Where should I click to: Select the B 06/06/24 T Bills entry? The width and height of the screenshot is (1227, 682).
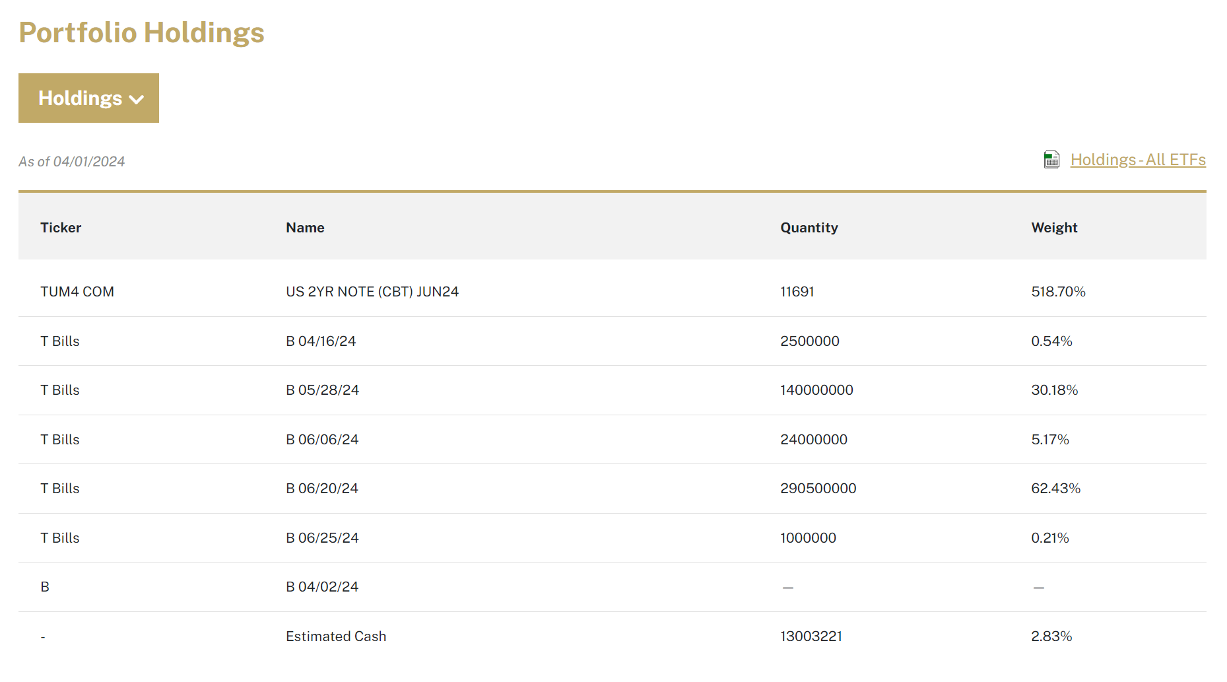[x=59, y=439]
